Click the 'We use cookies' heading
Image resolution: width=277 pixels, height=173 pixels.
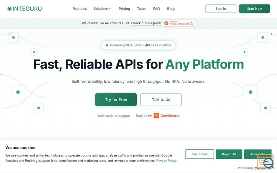pyautogui.click(x=20, y=148)
